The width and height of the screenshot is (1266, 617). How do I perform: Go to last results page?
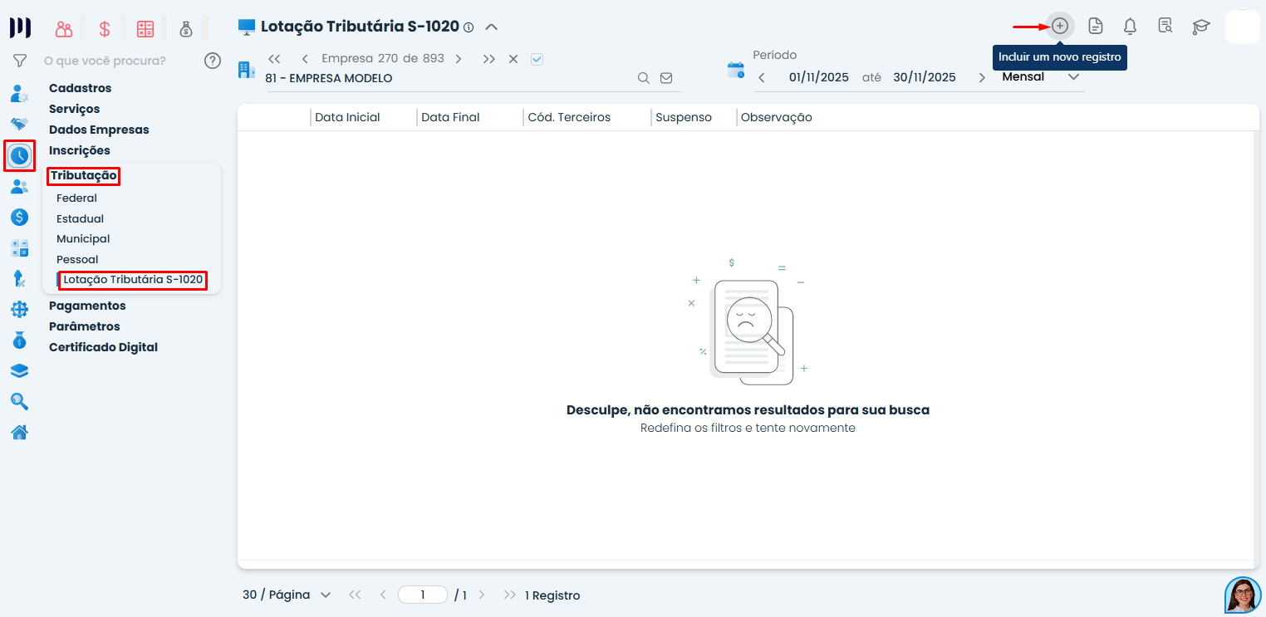[510, 595]
